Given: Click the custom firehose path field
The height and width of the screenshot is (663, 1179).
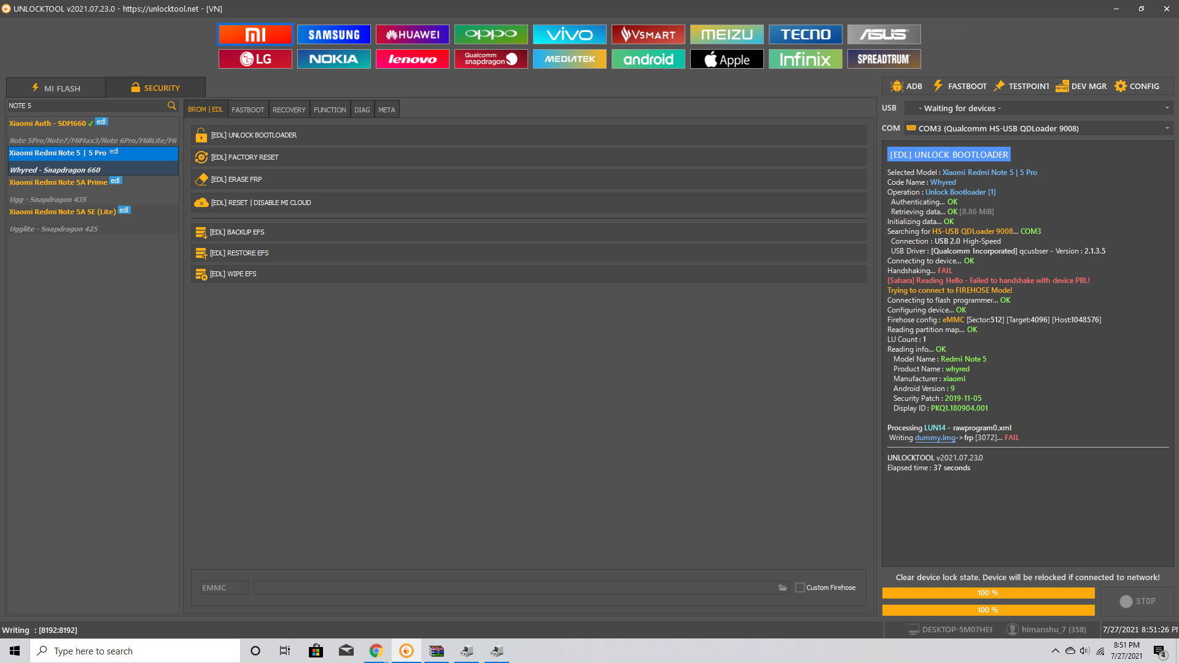Looking at the screenshot, I should click(516, 587).
